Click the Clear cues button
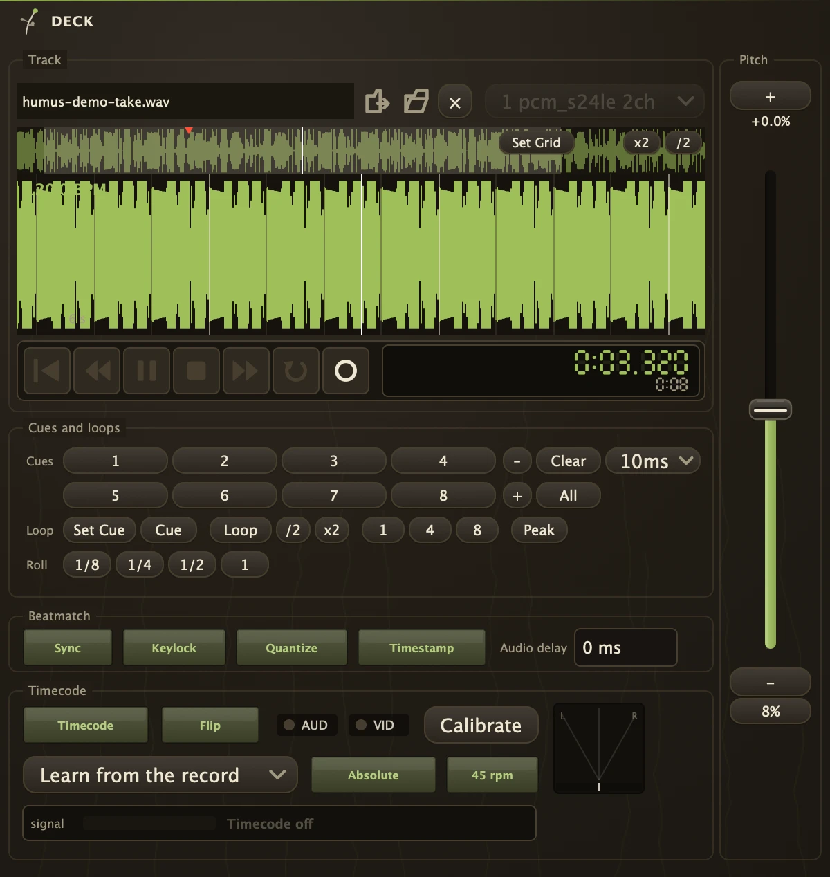The width and height of the screenshot is (830, 877). (x=568, y=461)
